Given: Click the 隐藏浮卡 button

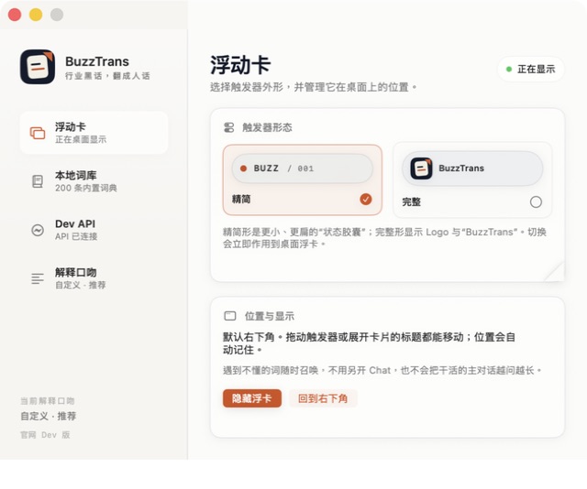Looking at the screenshot, I should [x=252, y=398].
